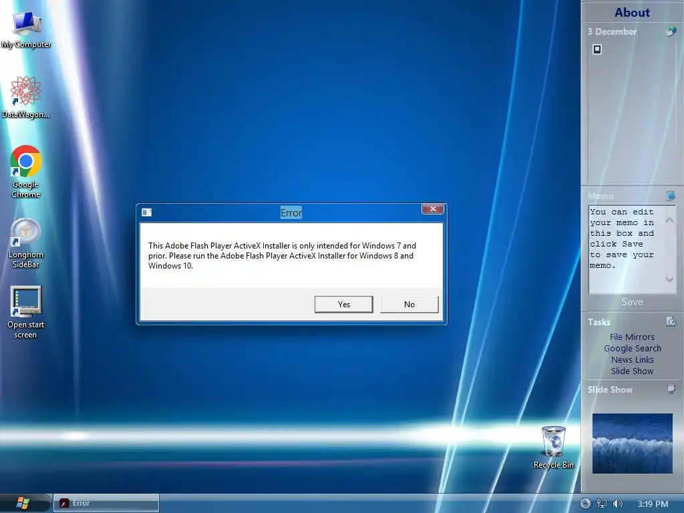Click Yes in the Error dialog

(344, 305)
